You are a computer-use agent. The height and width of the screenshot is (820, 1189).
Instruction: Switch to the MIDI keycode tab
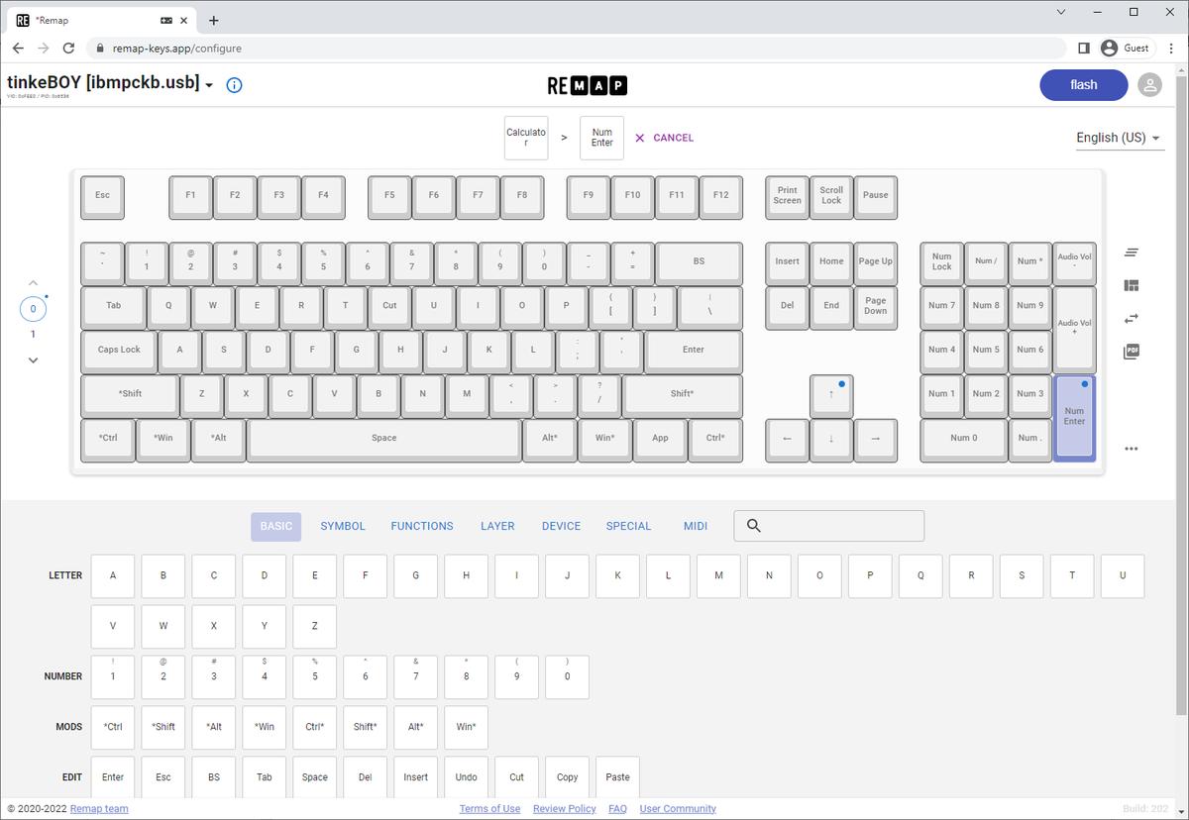tap(696, 526)
